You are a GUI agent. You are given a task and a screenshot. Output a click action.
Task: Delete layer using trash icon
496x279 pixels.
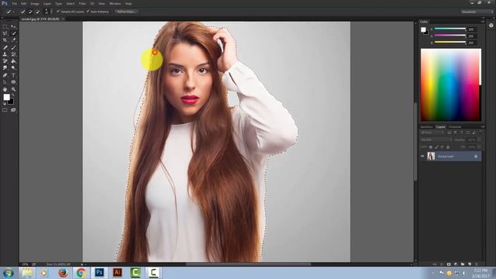(x=477, y=263)
